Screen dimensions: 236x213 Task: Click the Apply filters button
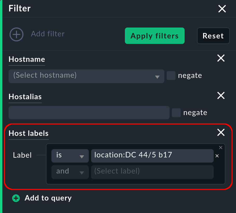(x=154, y=36)
